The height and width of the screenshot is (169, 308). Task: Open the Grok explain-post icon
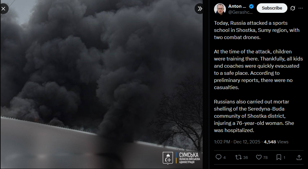coord(293,8)
